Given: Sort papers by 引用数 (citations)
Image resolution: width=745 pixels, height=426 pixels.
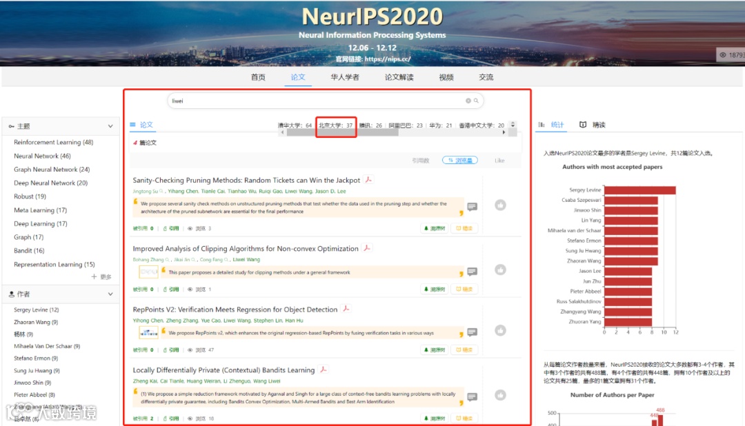Looking at the screenshot, I should (x=421, y=161).
